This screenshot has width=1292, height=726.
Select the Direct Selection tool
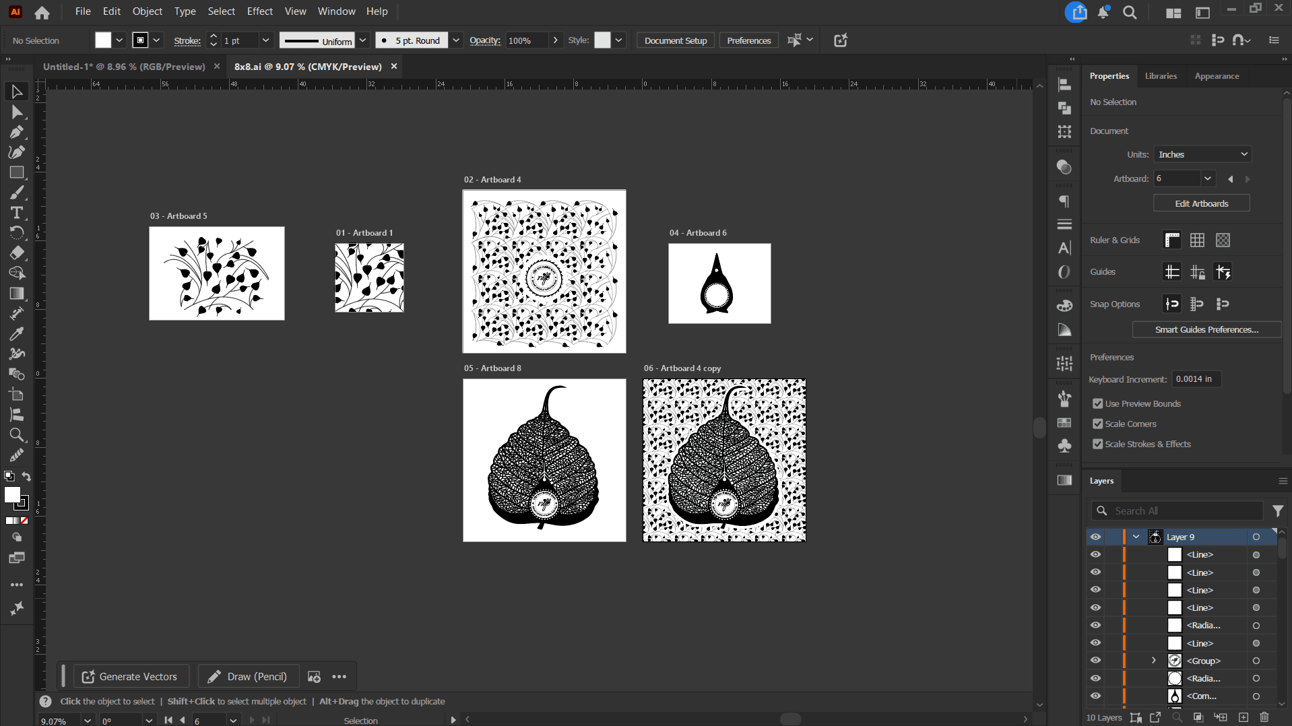pos(17,112)
